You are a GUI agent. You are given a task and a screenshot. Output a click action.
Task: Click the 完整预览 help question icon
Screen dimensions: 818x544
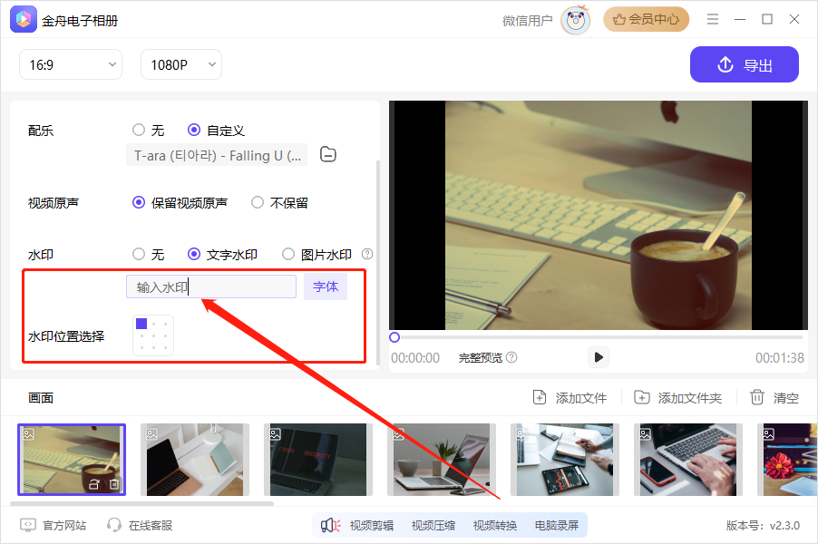point(511,357)
